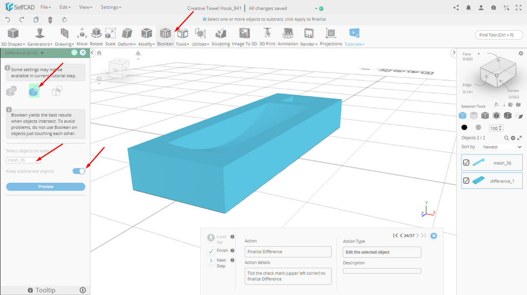Screen dimensions: 527x295
Task: Undo the last action
Action: pos(8,20)
